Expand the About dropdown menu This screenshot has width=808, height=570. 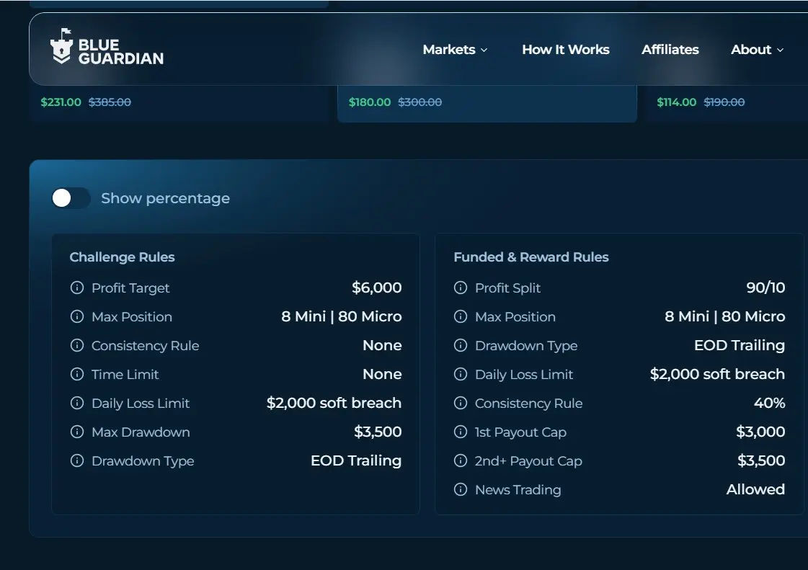coord(757,50)
